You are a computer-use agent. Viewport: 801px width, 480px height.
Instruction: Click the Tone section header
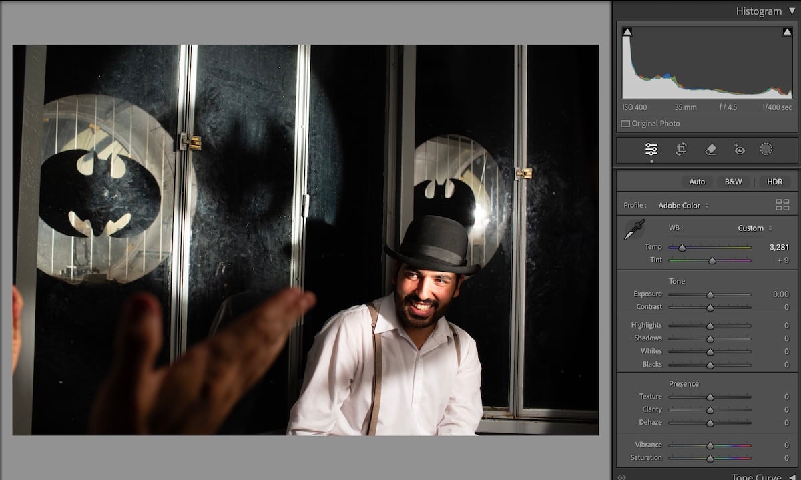click(x=677, y=281)
